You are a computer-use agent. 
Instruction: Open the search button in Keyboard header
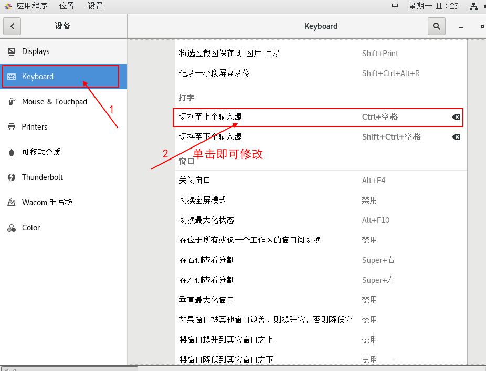tap(436, 26)
